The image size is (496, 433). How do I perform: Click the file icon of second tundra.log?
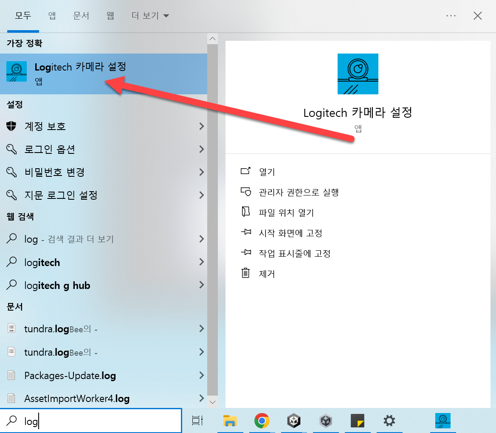click(x=11, y=352)
